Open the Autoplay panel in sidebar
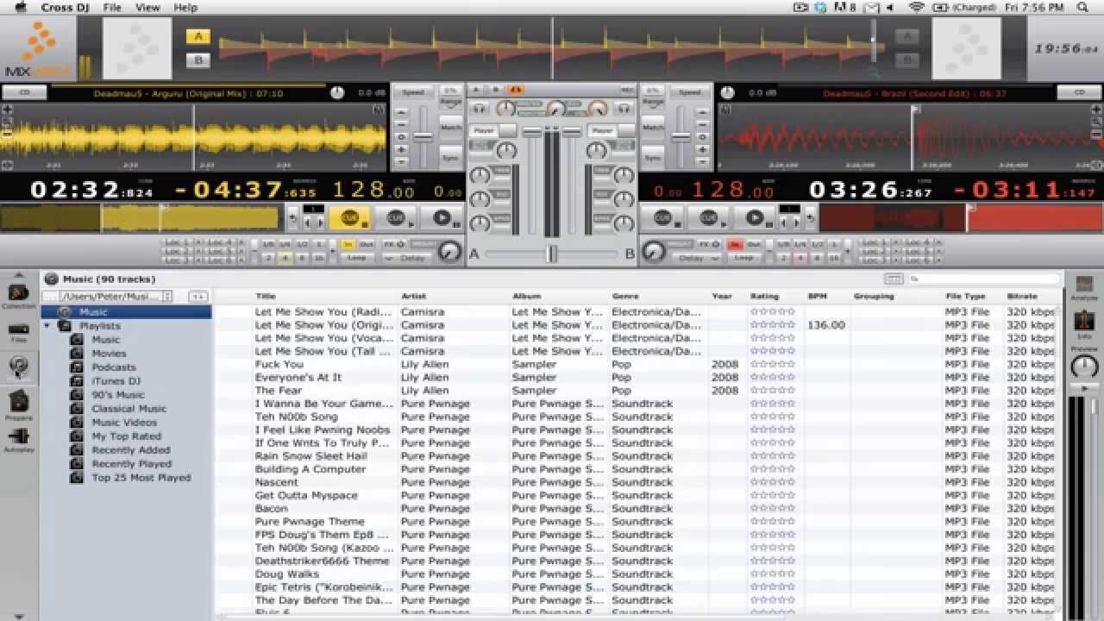 (x=18, y=438)
